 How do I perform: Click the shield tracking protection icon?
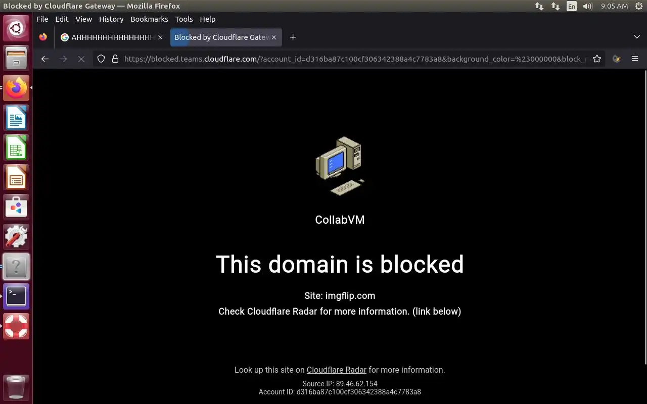[101, 59]
